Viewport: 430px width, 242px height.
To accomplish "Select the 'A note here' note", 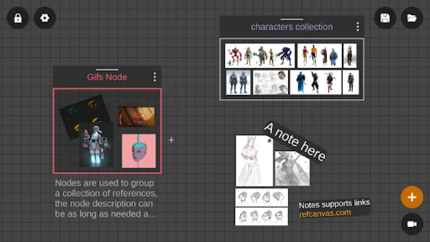I will [295, 142].
